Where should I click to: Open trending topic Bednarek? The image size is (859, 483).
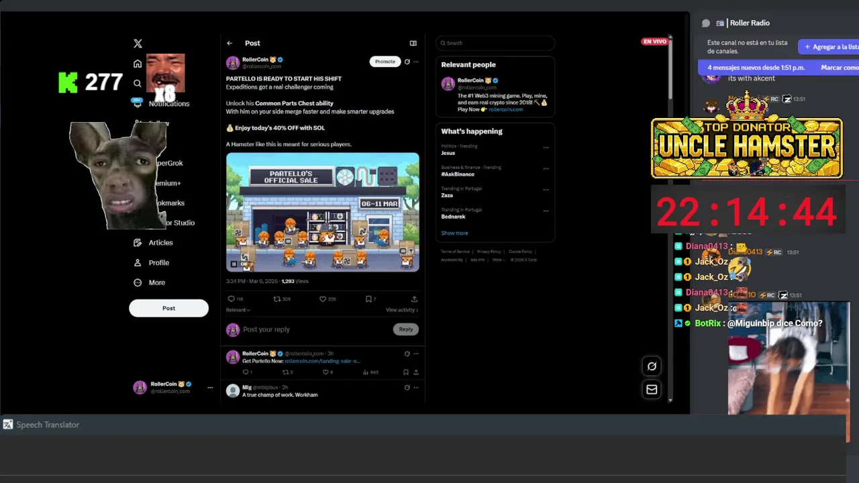[x=453, y=217]
